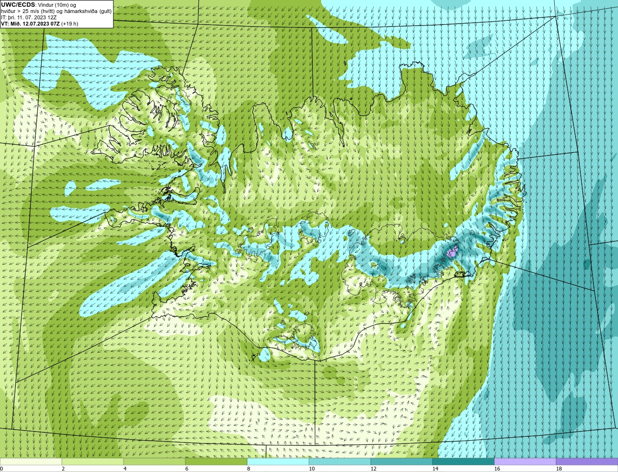Viewport: 618px width, 472px height.
Task: Pick the 10–12 m/s turquoise scale segment
Action: tap(340, 461)
